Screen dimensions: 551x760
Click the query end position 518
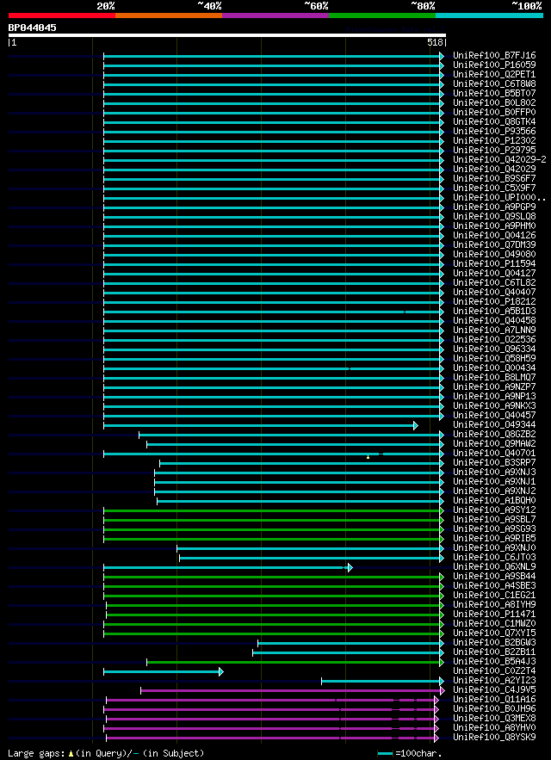pos(436,43)
